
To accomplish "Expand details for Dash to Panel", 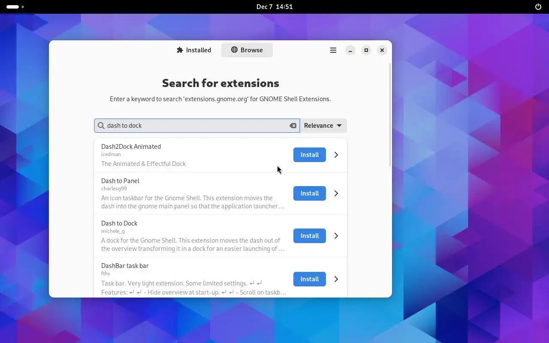I will click(x=336, y=193).
